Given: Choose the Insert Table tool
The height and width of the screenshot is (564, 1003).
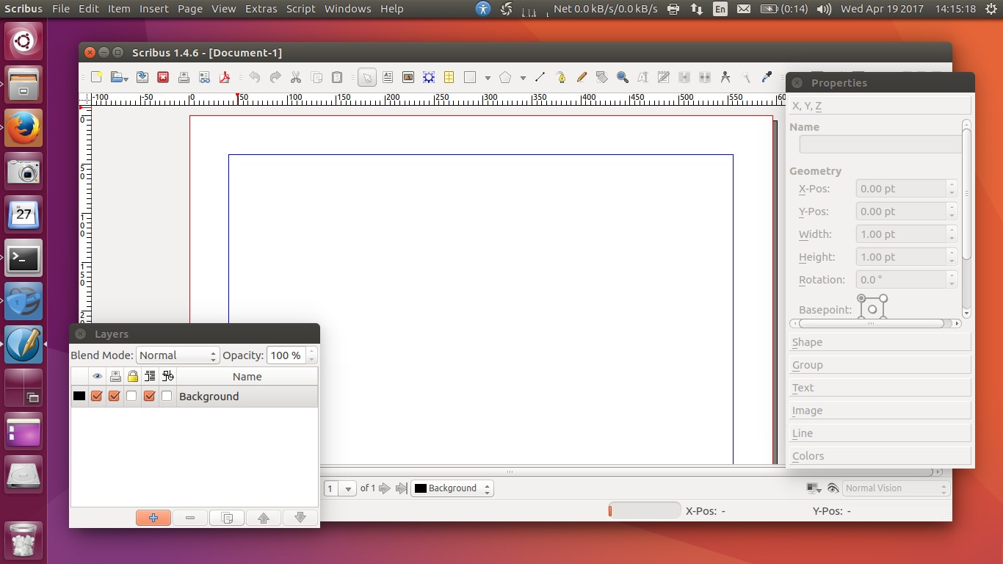Looking at the screenshot, I should coord(449,76).
